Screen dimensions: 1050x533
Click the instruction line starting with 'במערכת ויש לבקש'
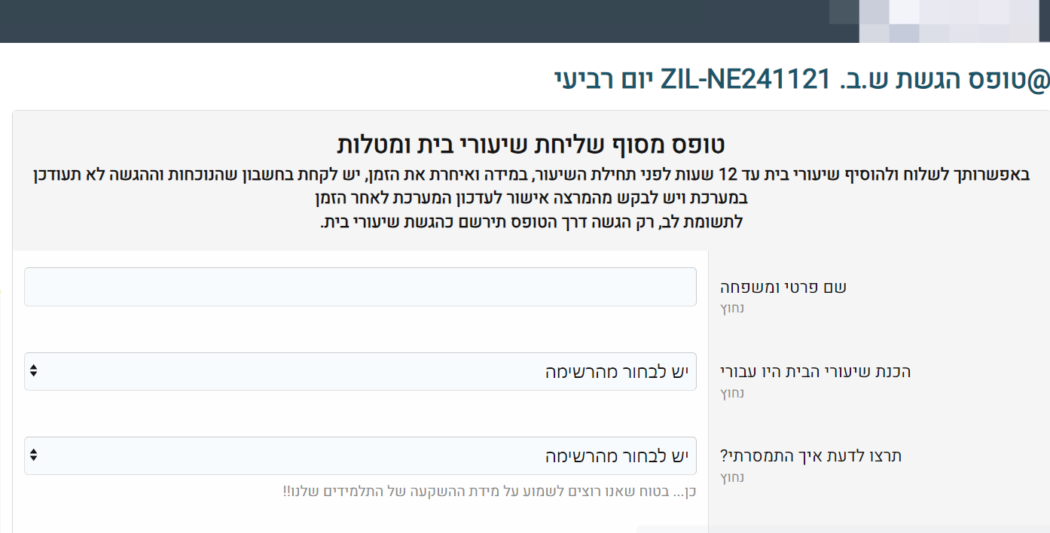532,199
